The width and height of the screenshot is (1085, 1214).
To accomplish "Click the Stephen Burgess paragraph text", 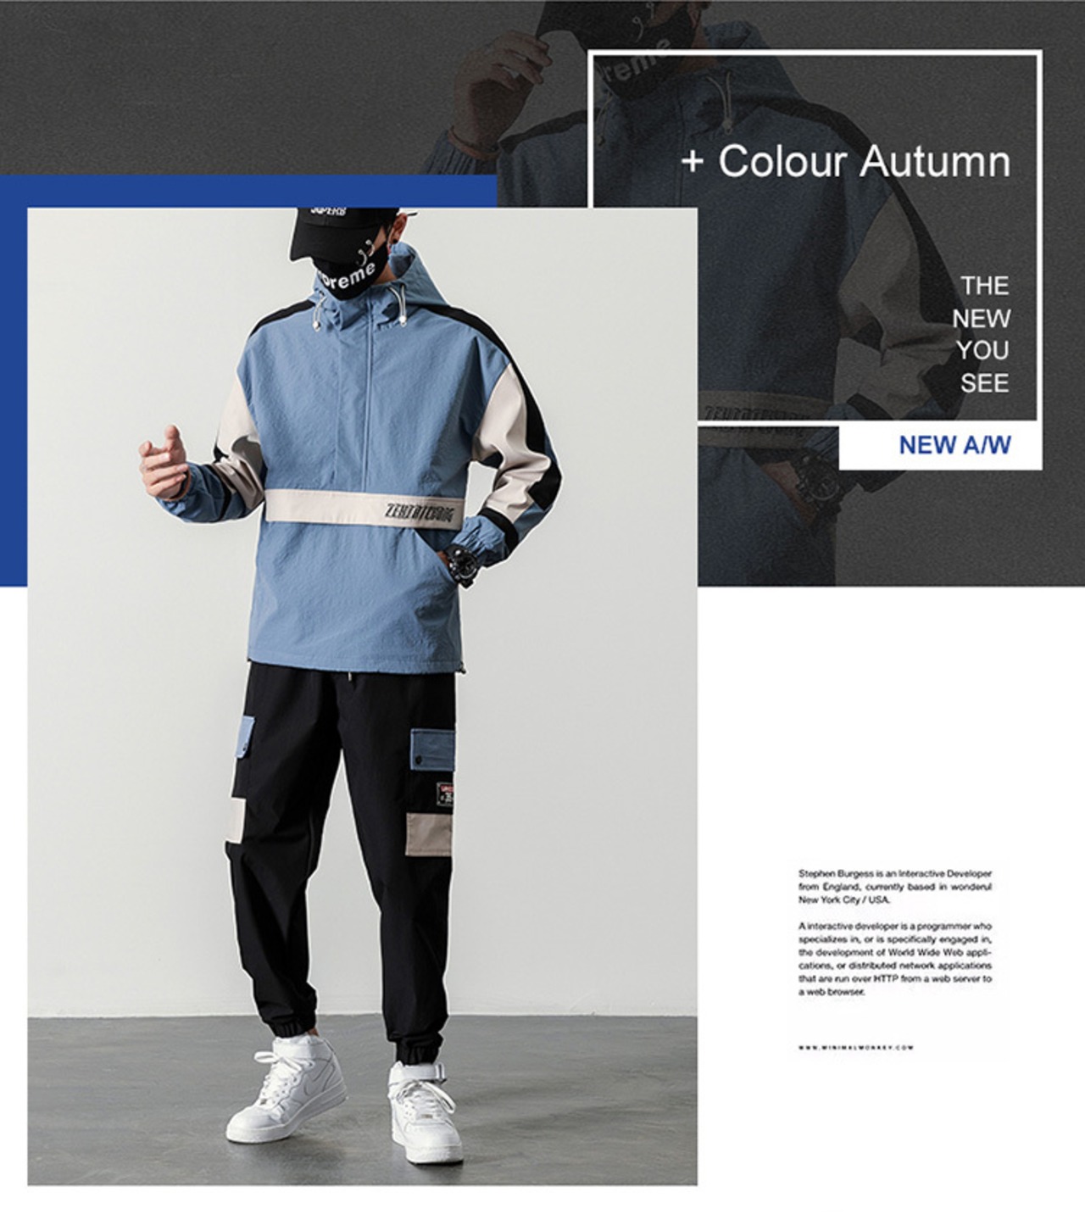I will click(x=895, y=886).
